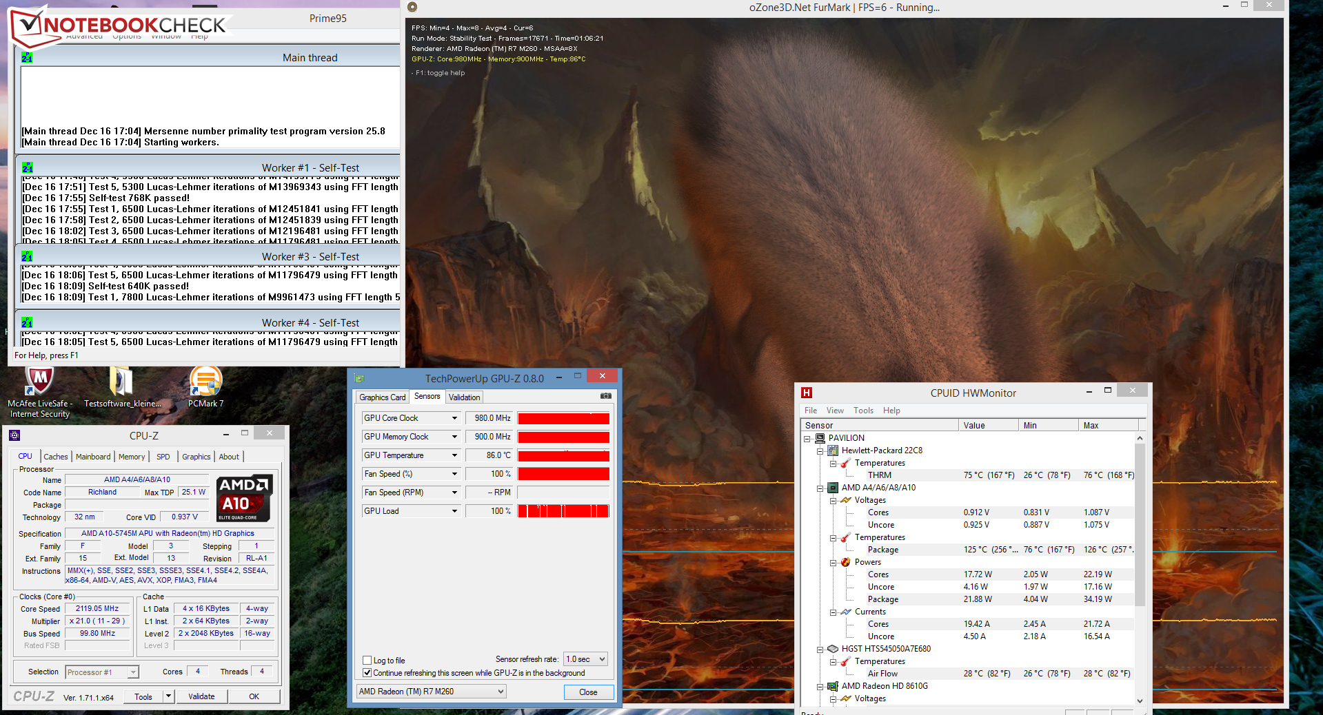
Task: Click the Worker #4 Self-Test window icon
Action: click(27, 323)
